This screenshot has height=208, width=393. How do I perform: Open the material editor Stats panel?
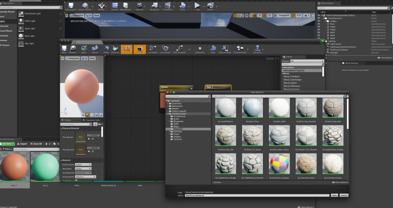213,49
